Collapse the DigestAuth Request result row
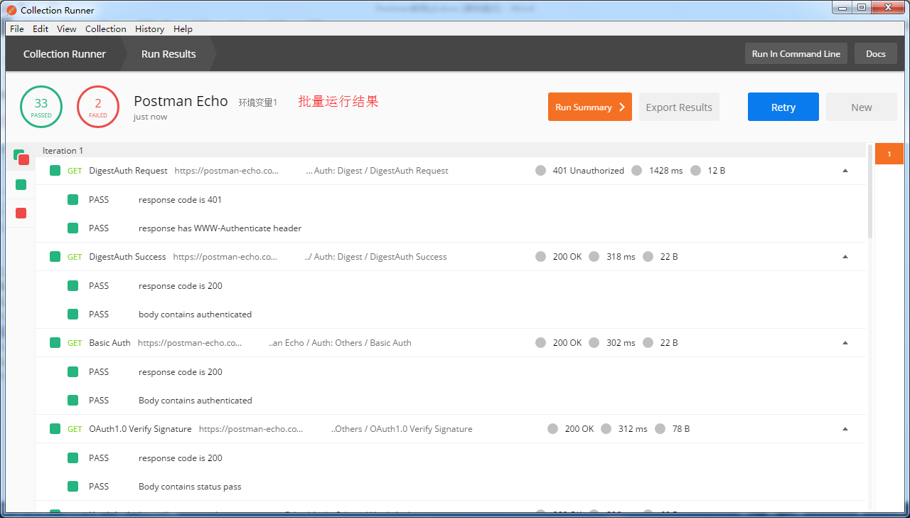 845,171
